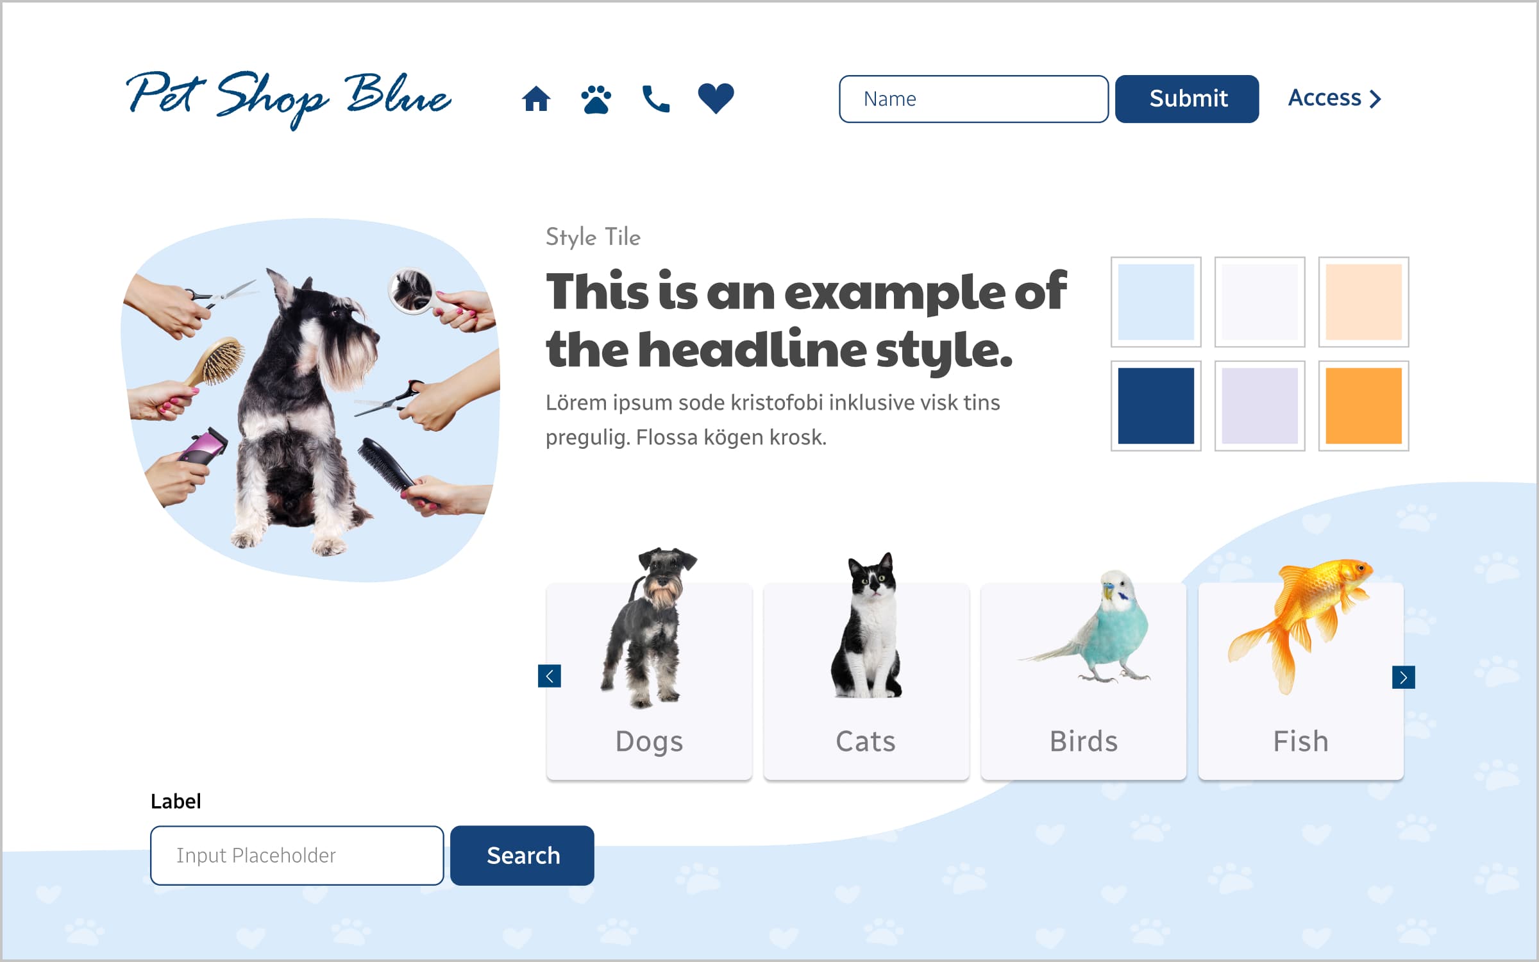The width and height of the screenshot is (1539, 962).
Task: Open the Access chevron link
Action: [x=1334, y=98]
